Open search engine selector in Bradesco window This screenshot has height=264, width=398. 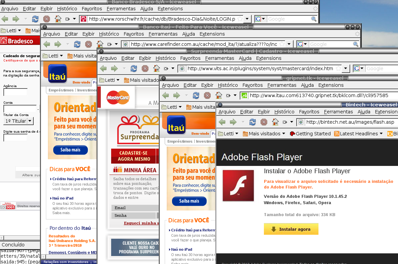point(260,19)
